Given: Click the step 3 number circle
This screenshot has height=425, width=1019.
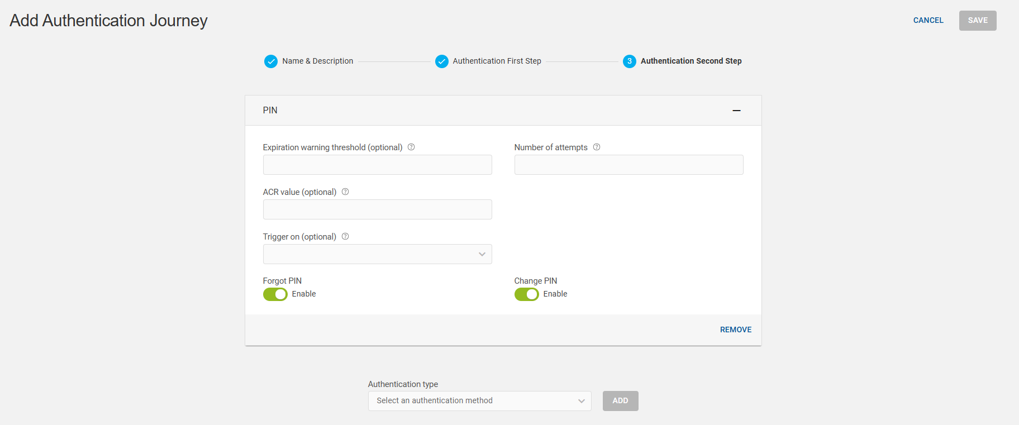Looking at the screenshot, I should click(x=630, y=61).
